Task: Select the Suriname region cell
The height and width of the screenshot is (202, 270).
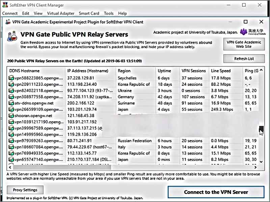Action: [126, 103]
